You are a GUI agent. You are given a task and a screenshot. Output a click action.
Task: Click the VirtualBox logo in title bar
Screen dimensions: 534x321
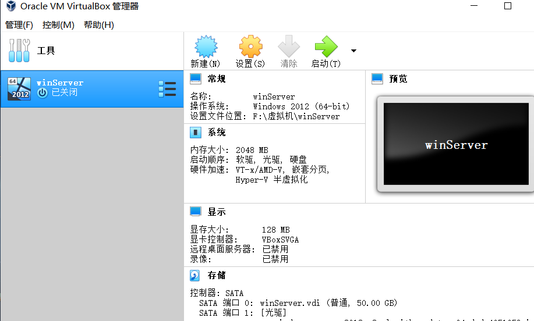tap(11, 6)
